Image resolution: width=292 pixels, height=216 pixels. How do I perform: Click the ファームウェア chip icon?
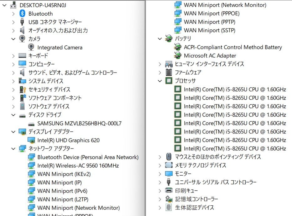tap(169, 73)
